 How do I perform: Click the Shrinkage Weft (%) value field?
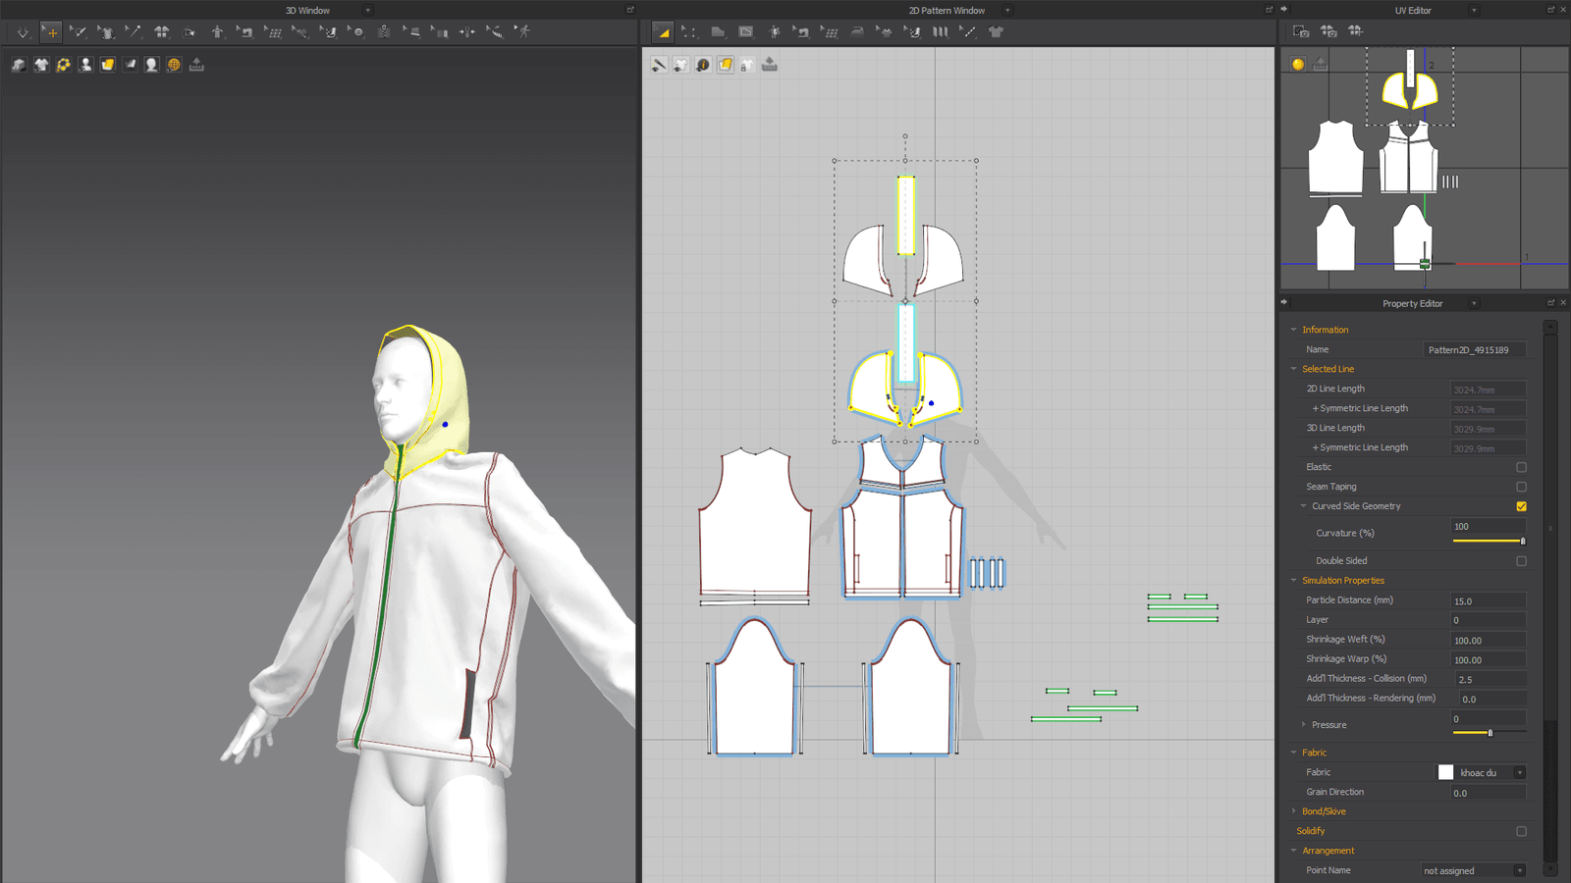1489,640
